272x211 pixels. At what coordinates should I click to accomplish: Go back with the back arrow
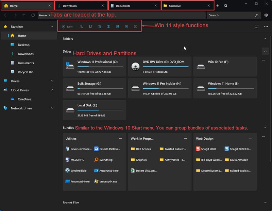[6, 15]
